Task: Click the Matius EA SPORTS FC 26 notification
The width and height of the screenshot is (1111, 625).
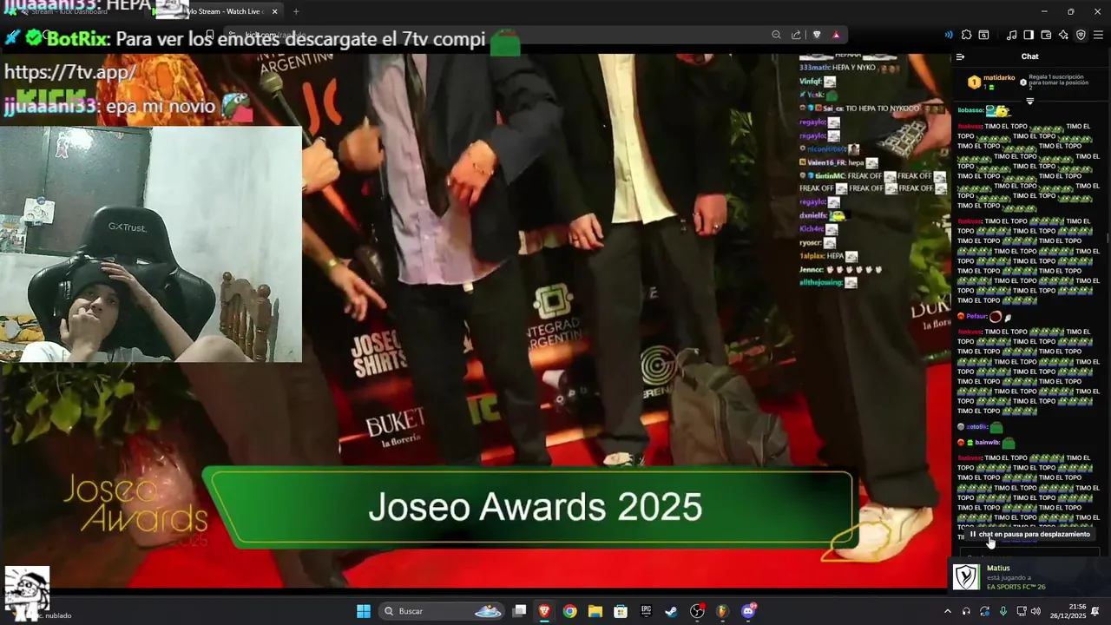Action: click(1029, 577)
